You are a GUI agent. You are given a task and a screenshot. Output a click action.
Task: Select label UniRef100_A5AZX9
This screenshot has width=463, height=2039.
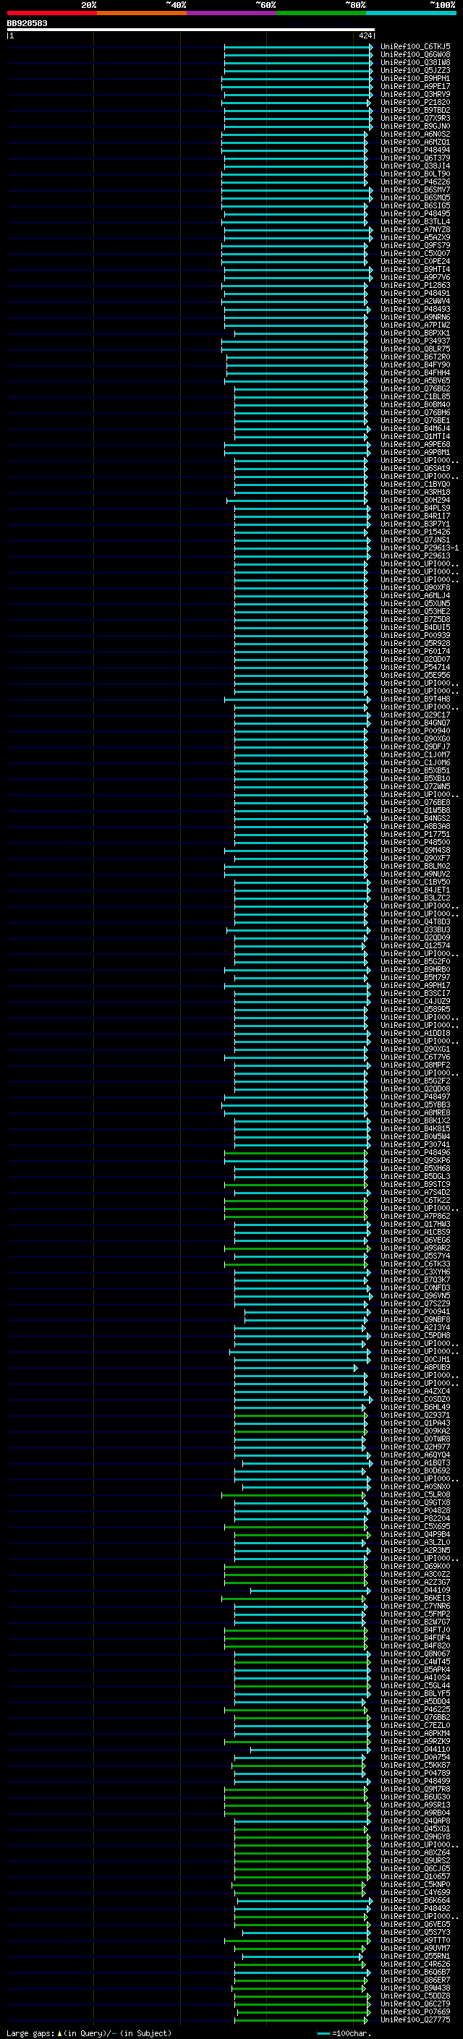415,237
